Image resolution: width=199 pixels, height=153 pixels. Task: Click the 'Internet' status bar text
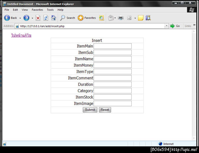pyautogui.click(x=168, y=144)
